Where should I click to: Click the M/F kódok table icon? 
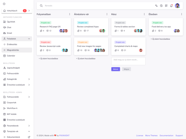4,114
